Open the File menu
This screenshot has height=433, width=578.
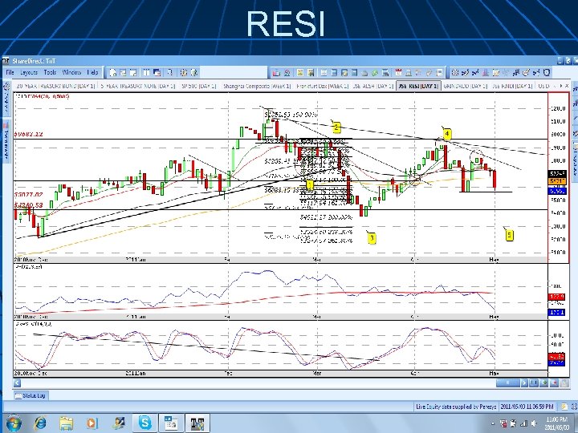click(x=10, y=72)
